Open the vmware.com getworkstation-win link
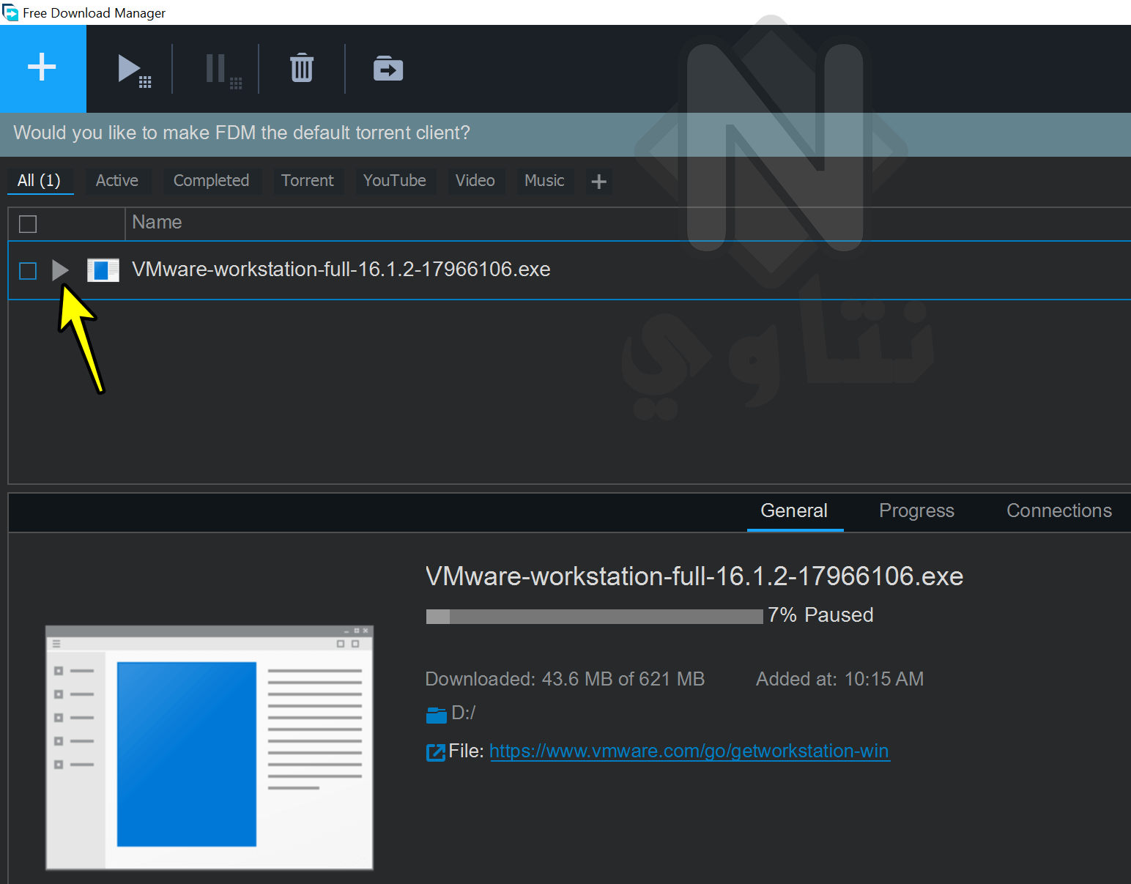The width and height of the screenshot is (1131, 884). pos(689,751)
